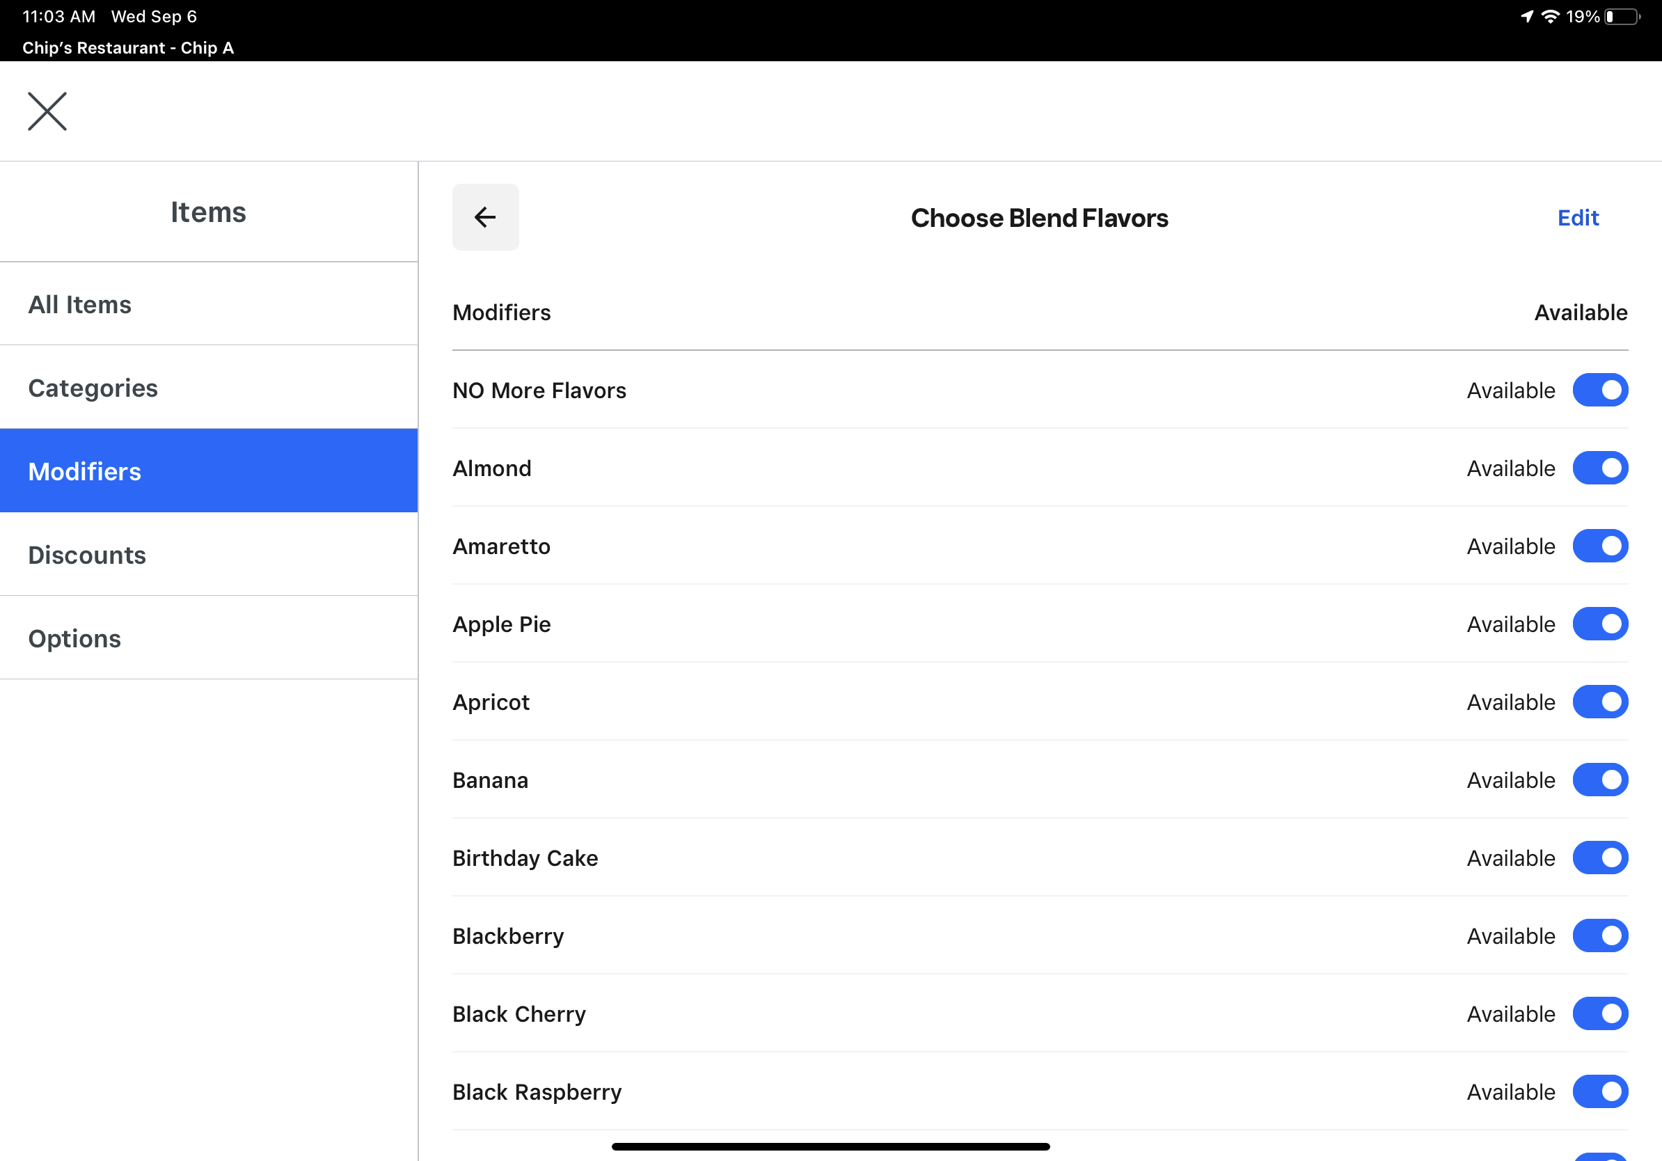Toggle availability for NO More Flavors
The width and height of the screenshot is (1662, 1161).
pyautogui.click(x=1600, y=390)
